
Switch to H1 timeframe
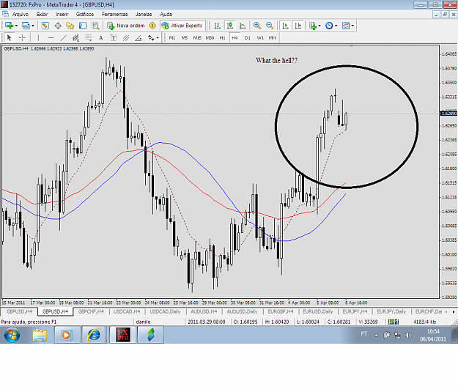pos(222,37)
